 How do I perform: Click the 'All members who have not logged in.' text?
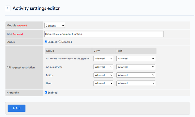68,58
